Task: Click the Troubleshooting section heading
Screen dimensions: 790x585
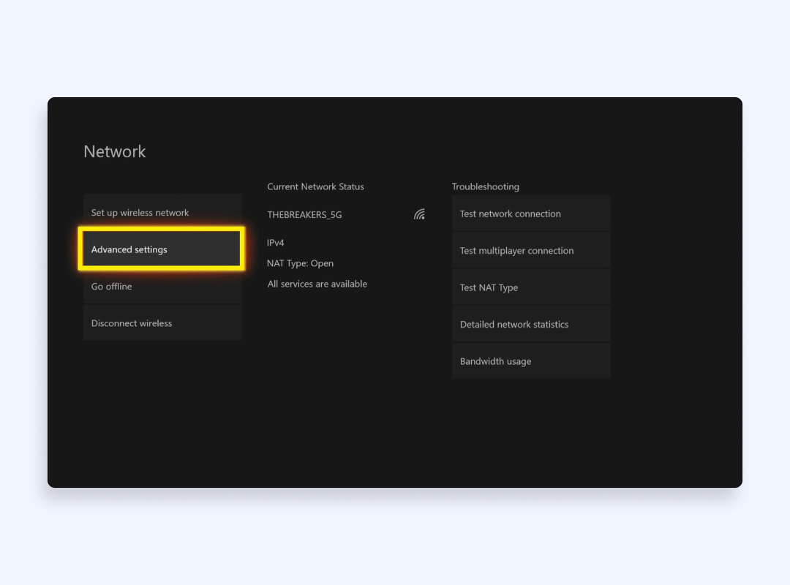Action: 485,186
